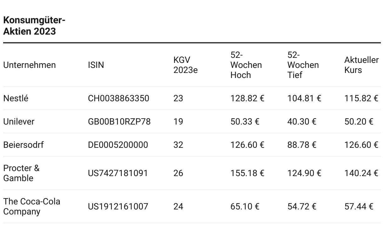Click the Procter & Gamble entry
Image resolution: width=384 pixels, height=239 pixels.
point(21,173)
